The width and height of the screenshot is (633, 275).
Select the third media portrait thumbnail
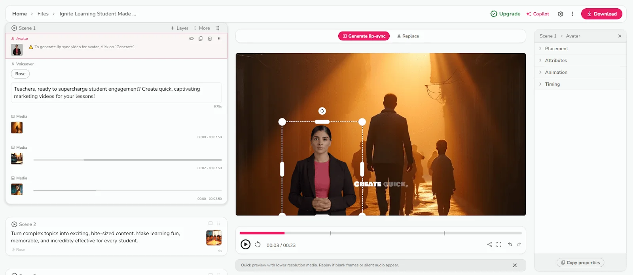coord(17,189)
